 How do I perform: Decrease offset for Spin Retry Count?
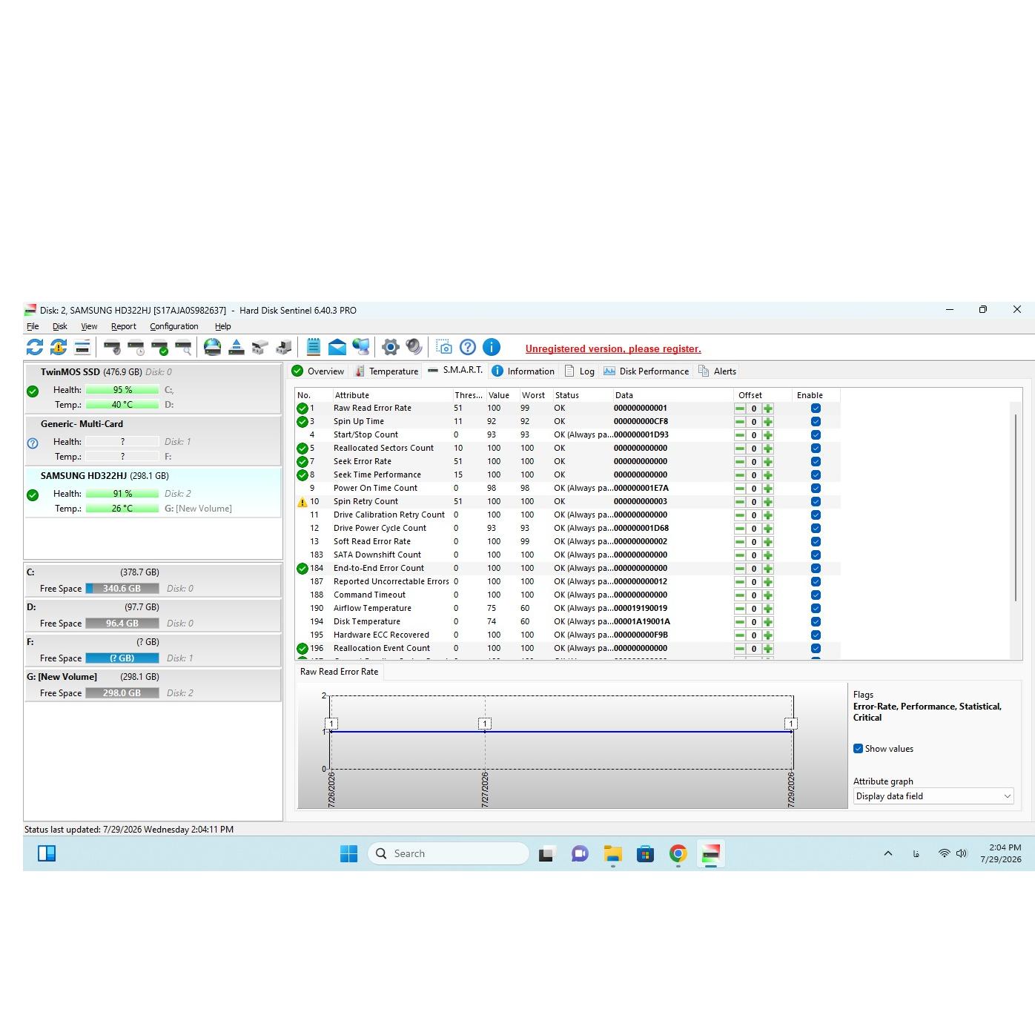[740, 502]
